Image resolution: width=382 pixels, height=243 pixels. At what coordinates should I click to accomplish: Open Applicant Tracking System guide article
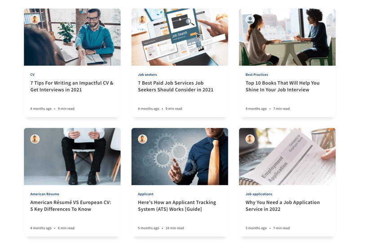coord(177,206)
